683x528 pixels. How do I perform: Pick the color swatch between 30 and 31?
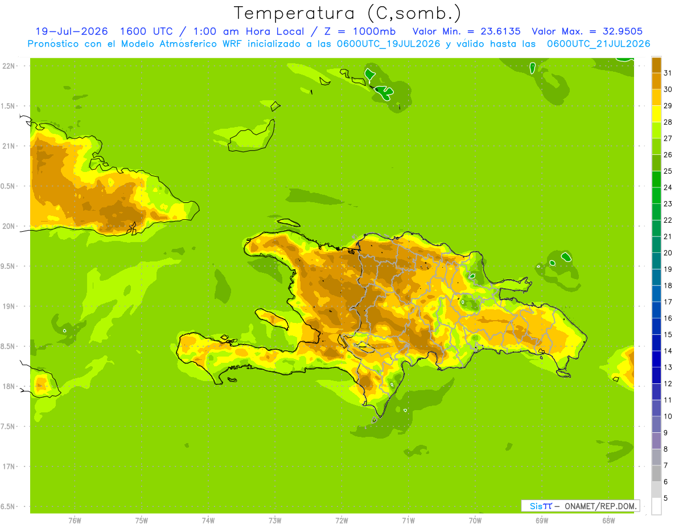point(656,81)
